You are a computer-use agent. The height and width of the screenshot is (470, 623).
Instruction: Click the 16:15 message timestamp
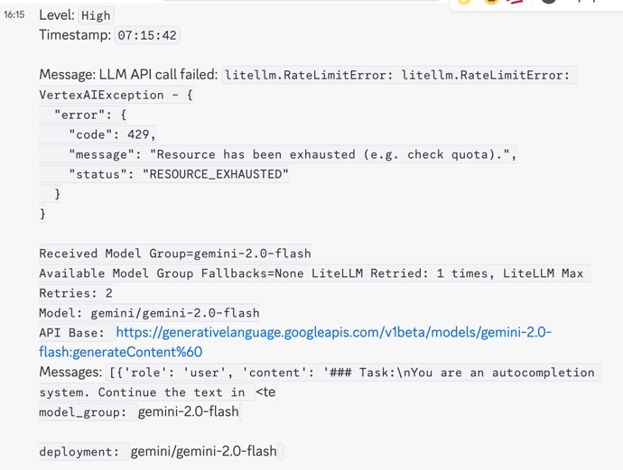coord(14,15)
